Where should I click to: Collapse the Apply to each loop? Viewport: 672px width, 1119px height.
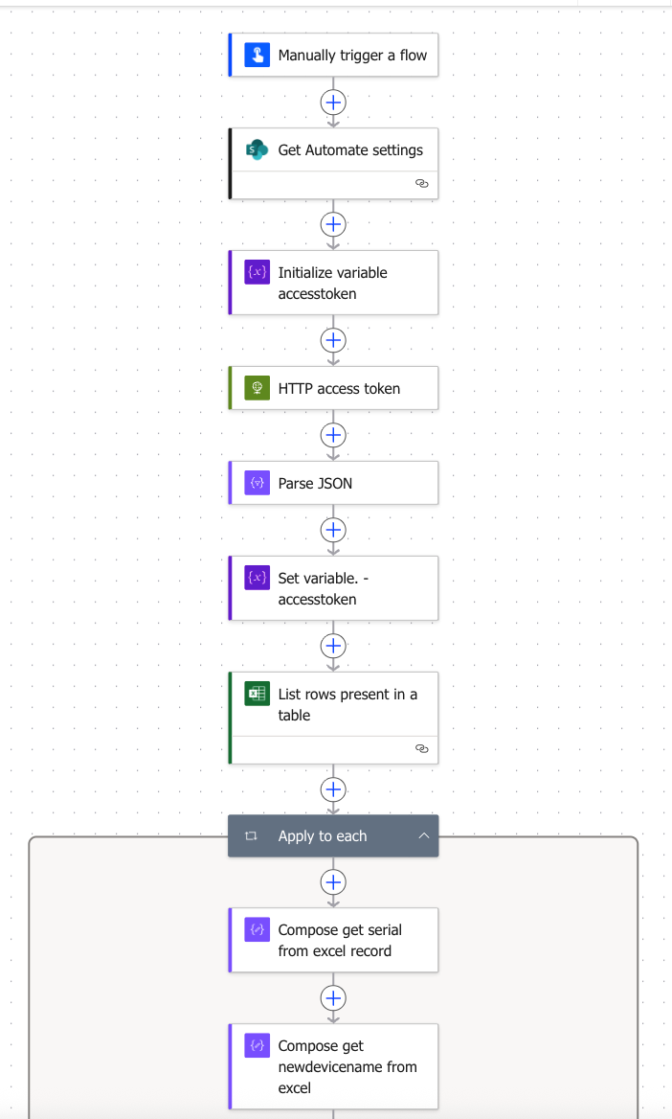424,835
